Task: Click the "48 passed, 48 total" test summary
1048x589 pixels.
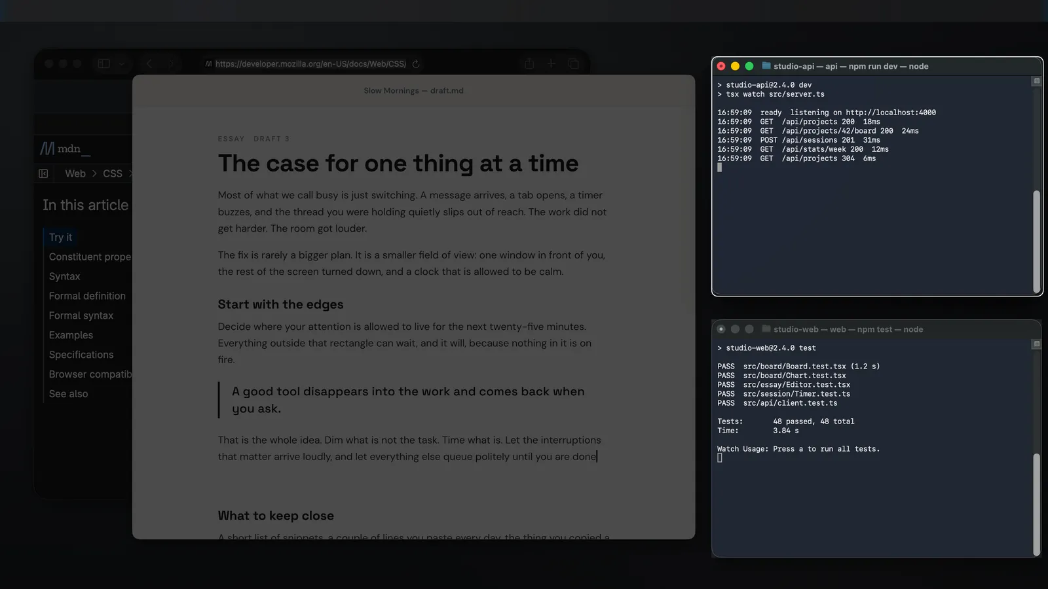Action: tap(814, 421)
